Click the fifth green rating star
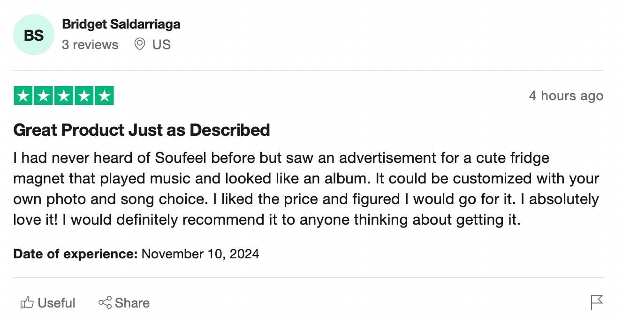 click(105, 96)
